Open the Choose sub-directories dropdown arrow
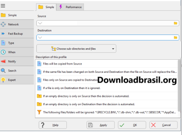The height and width of the screenshot is (135, 182). (113, 49)
